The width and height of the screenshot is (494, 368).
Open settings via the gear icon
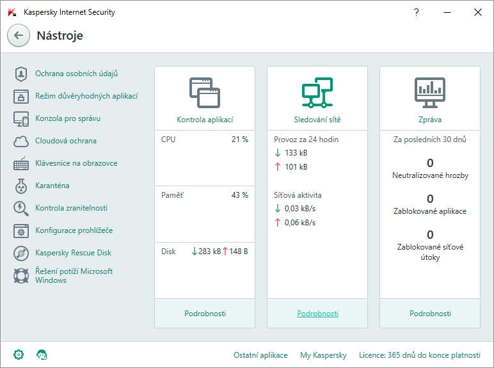[19, 355]
